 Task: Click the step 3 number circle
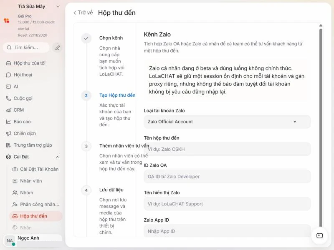[x=86, y=146]
